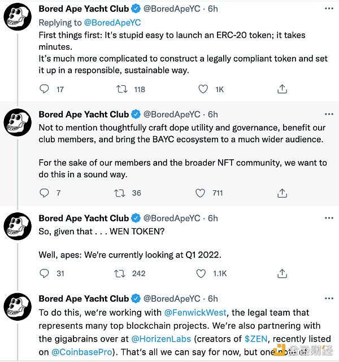Share the dope utility governance tweet
This screenshot has height=362, width=339.
point(282,193)
